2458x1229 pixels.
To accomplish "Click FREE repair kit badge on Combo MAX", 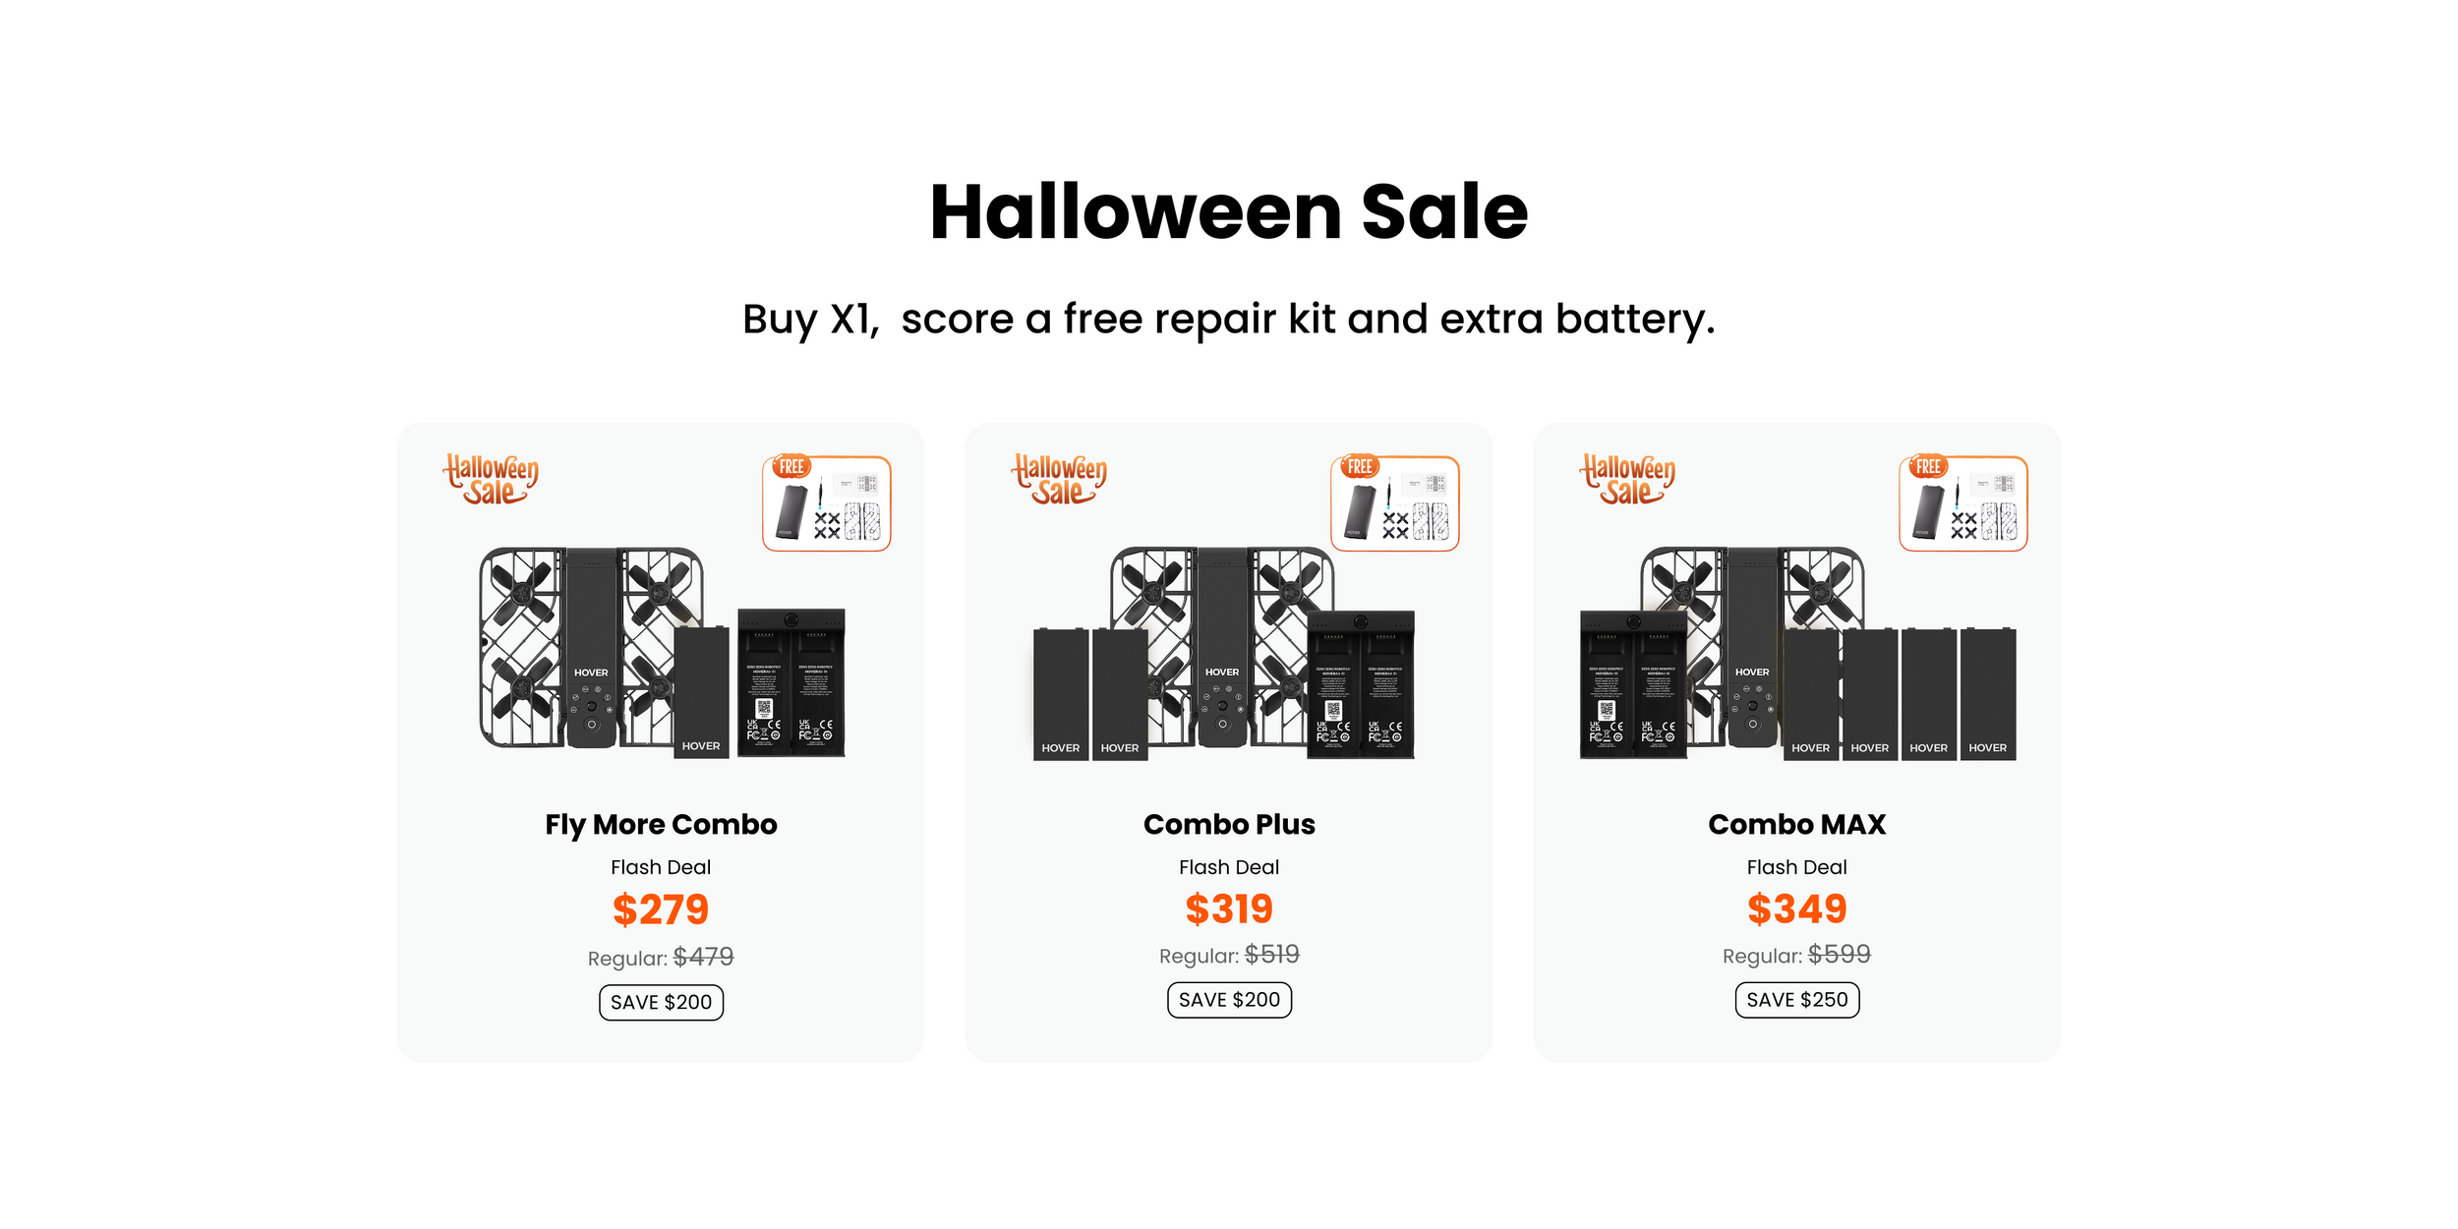I will (1962, 502).
